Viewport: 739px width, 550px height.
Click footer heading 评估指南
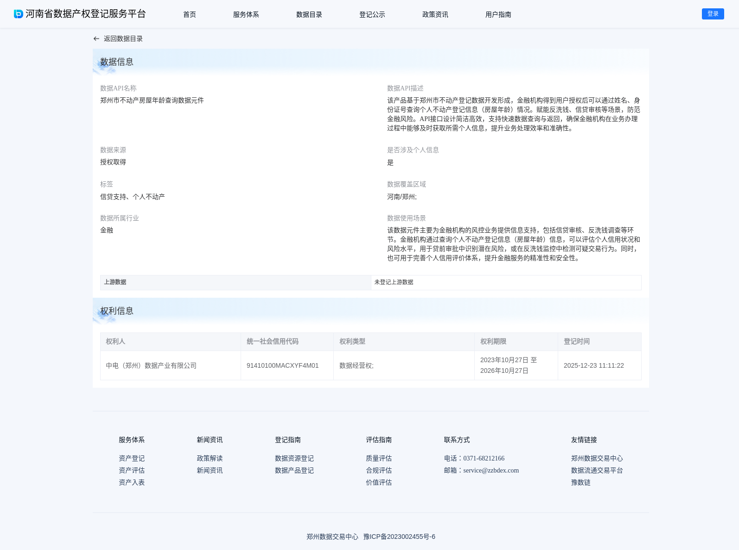pos(379,440)
